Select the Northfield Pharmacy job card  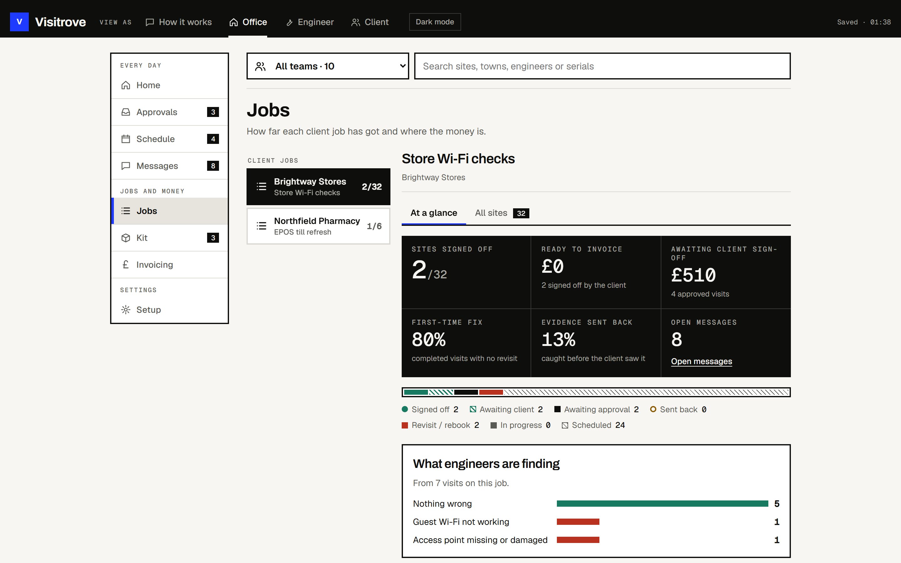tap(318, 226)
